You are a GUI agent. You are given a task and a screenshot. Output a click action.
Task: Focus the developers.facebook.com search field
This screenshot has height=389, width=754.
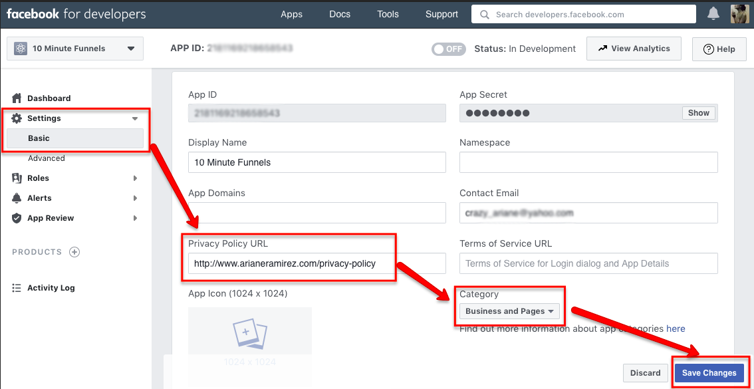click(584, 15)
